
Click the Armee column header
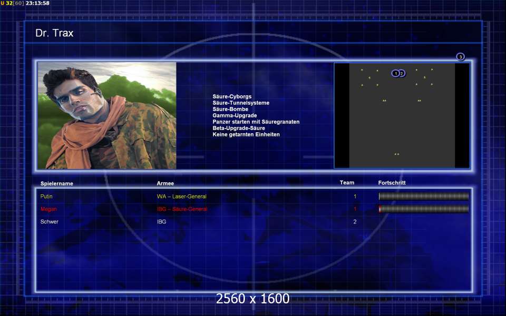click(x=165, y=184)
